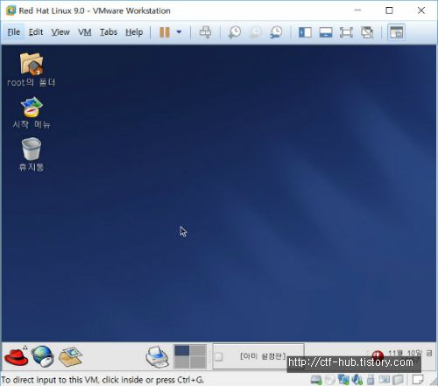Send Ctrl+Alt+Del to the VM
This screenshot has width=438, height=386.
[205, 32]
